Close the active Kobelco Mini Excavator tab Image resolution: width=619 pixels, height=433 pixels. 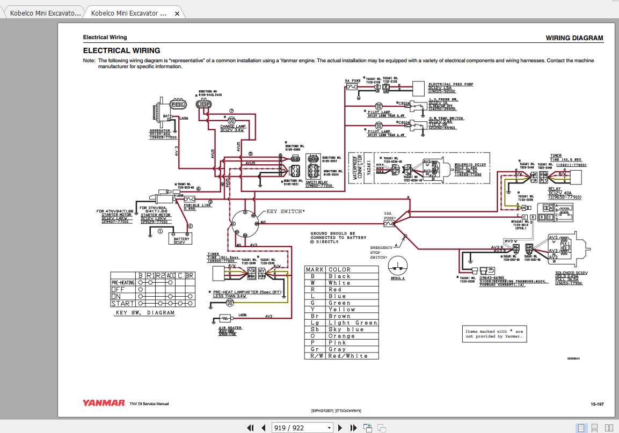[177, 13]
